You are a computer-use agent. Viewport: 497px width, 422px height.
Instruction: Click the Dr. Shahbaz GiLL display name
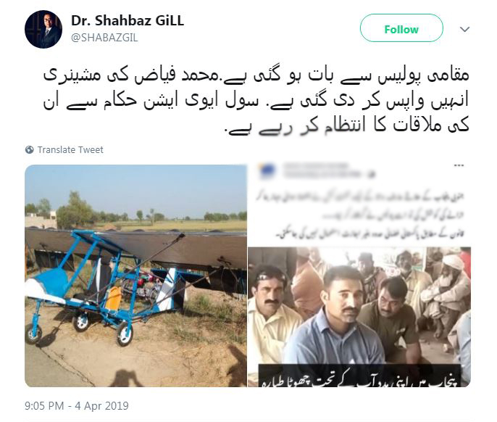point(128,20)
